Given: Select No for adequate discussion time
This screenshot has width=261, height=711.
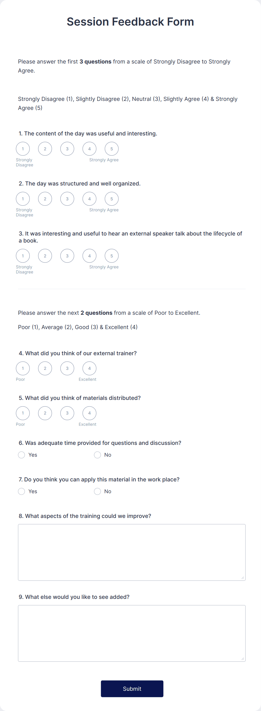Looking at the screenshot, I should 97,455.
